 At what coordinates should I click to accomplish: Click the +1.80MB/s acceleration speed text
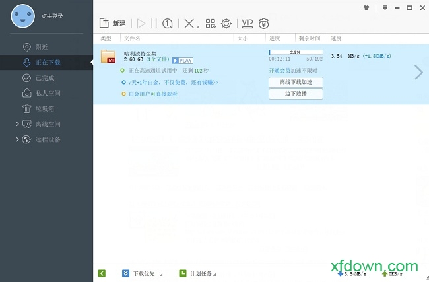tap(377, 56)
